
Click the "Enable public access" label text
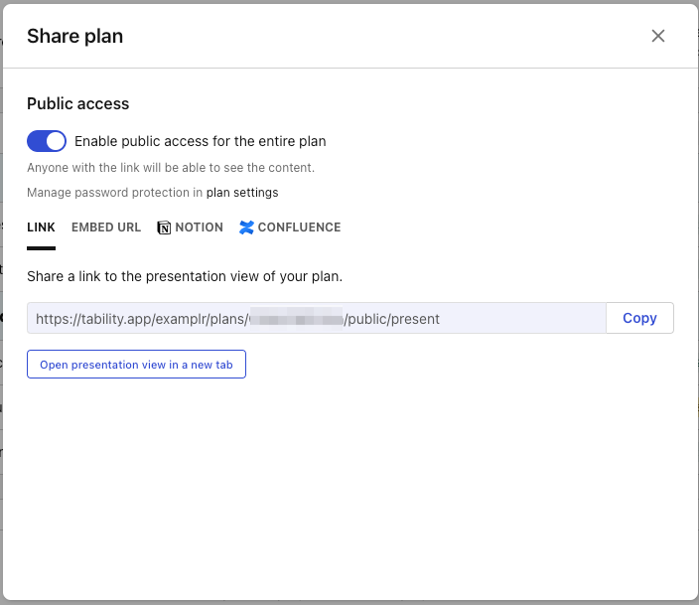(x=201, y=141)
